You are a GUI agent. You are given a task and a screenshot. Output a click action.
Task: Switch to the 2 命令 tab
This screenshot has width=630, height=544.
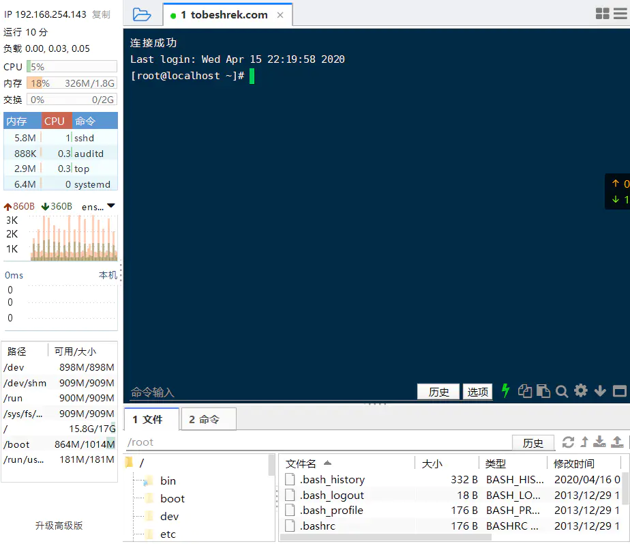(209, 419)
